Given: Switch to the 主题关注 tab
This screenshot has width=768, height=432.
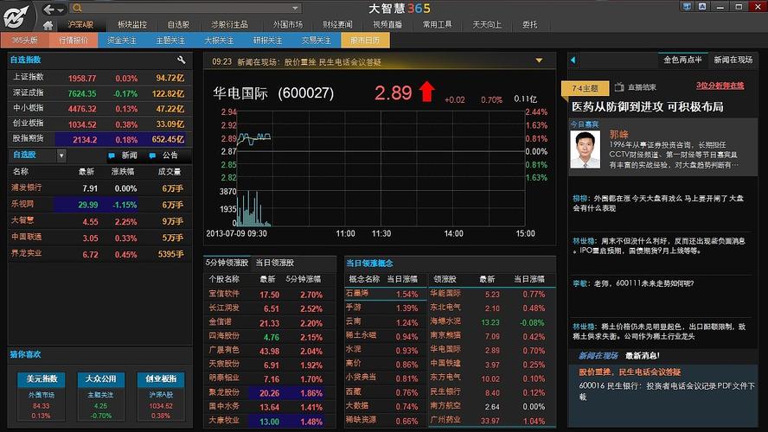Looking at the screenshot, I should click(x=170, y=40).
